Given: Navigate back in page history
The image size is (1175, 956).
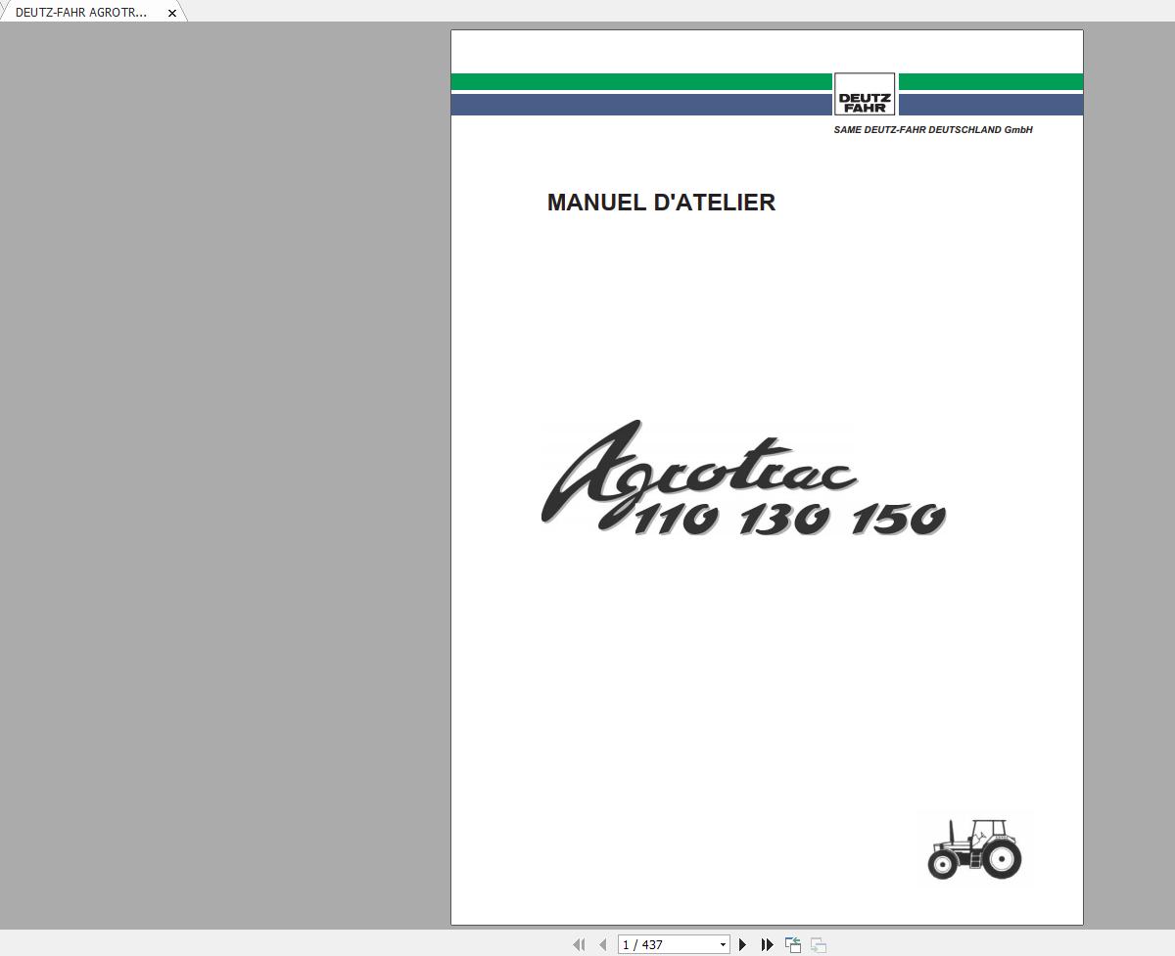Looking at the screenshot, I should point(791,944).
